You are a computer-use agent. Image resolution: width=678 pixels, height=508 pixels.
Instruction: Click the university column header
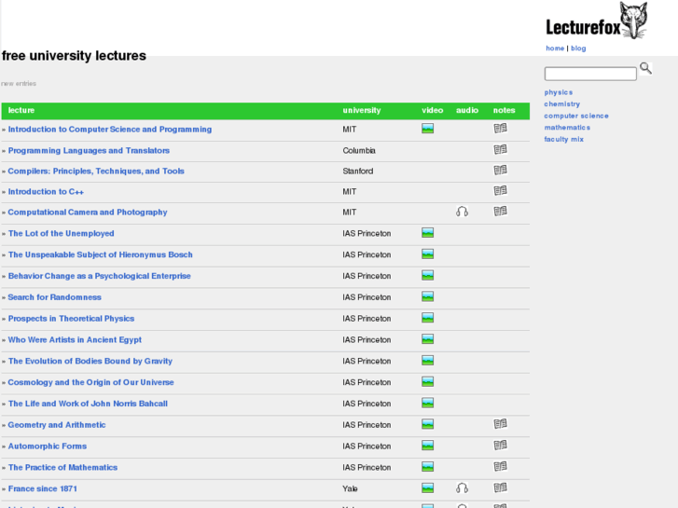pos(362,110)
